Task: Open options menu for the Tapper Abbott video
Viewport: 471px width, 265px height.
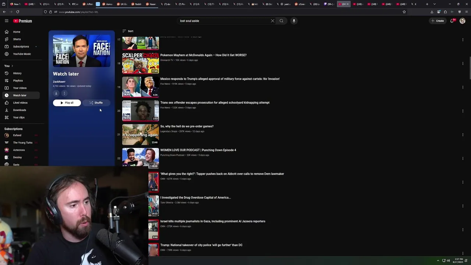Action: click(463, 182)
